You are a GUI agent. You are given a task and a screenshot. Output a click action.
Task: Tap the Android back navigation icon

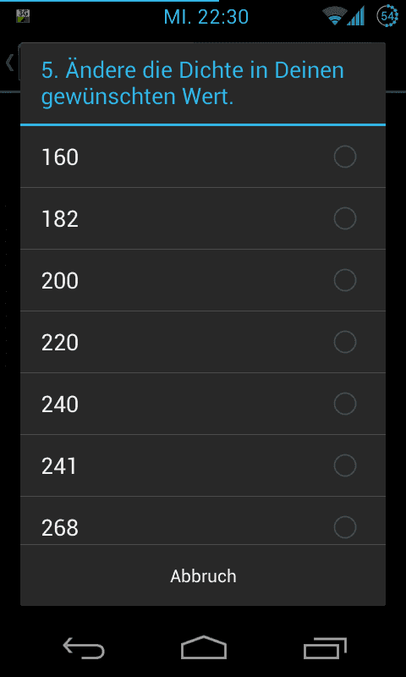(84, 647)
